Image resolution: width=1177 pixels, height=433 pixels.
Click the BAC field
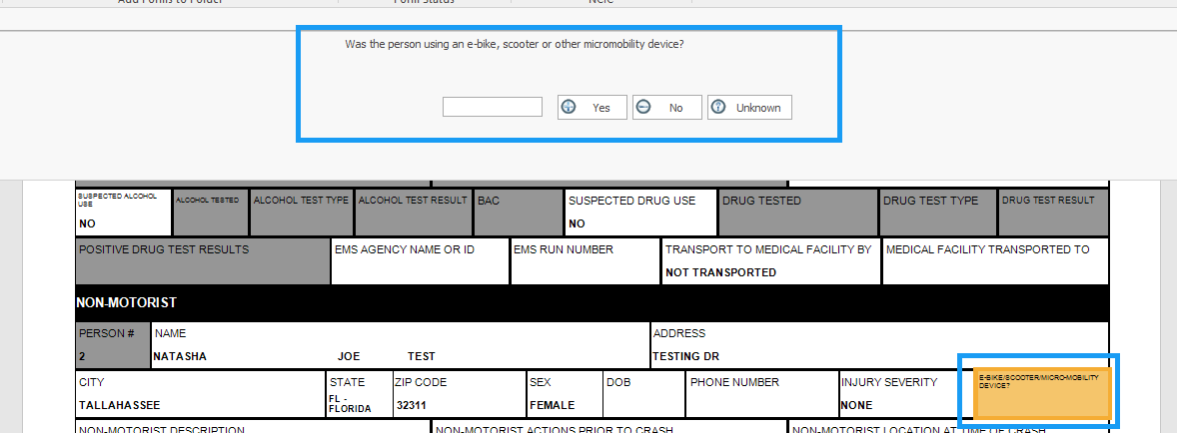pyautogui.click(x=519, y=212)
